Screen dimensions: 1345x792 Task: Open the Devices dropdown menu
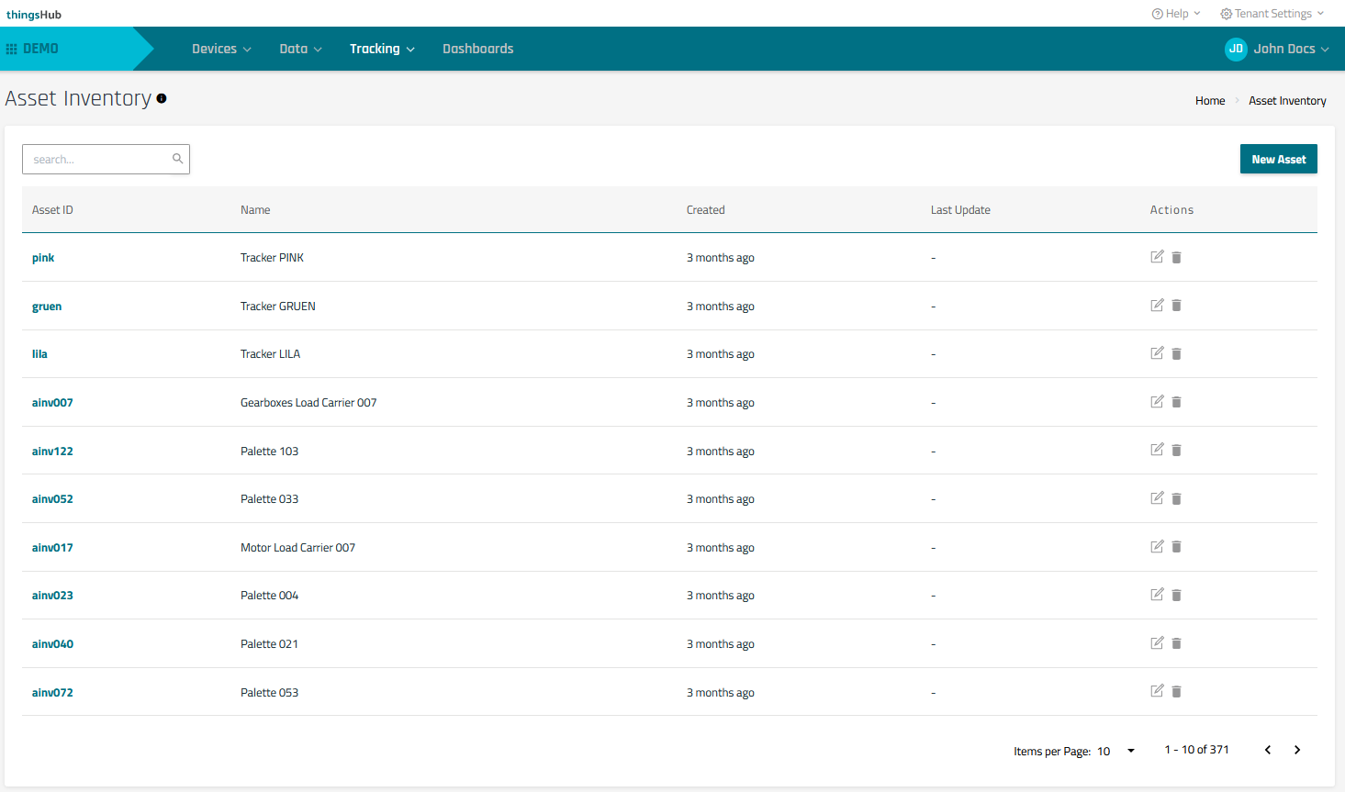pos(221,49)
